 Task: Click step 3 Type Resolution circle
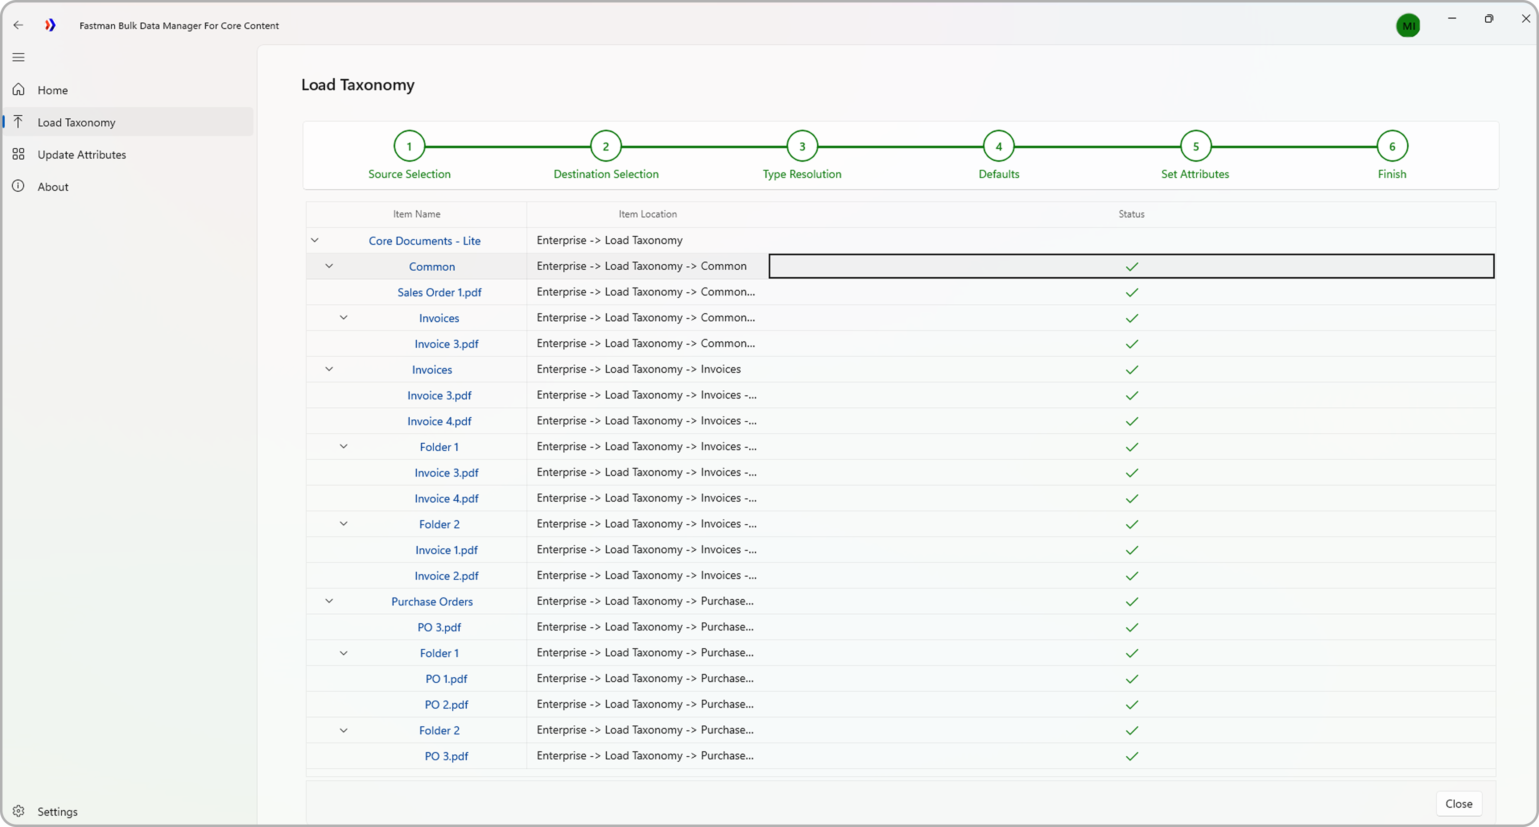pyautogui.click(x=802, y=146)
